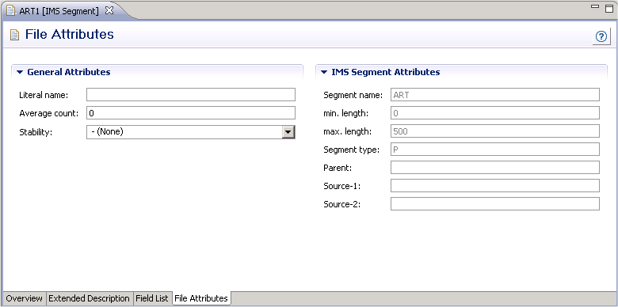This screenshot has width=618, height=307.
Task: Click the Literal name label
Action: coord(44,95)
